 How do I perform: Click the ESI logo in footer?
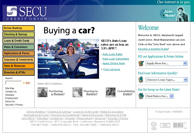[x=180, y=125]
